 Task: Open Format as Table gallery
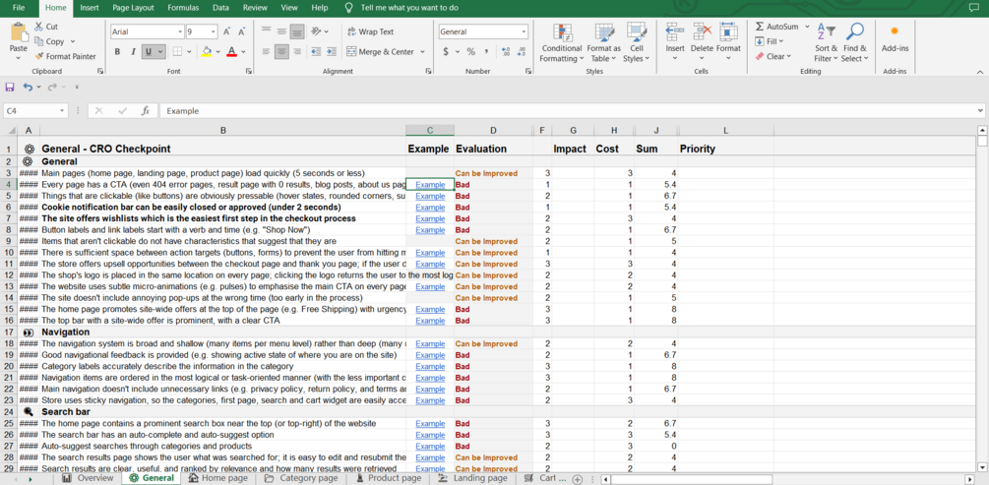coord(604,43)
